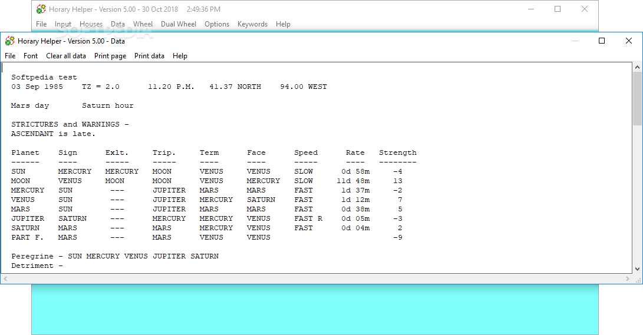Click the Horary Helper Data window app icon

[10, 41]
